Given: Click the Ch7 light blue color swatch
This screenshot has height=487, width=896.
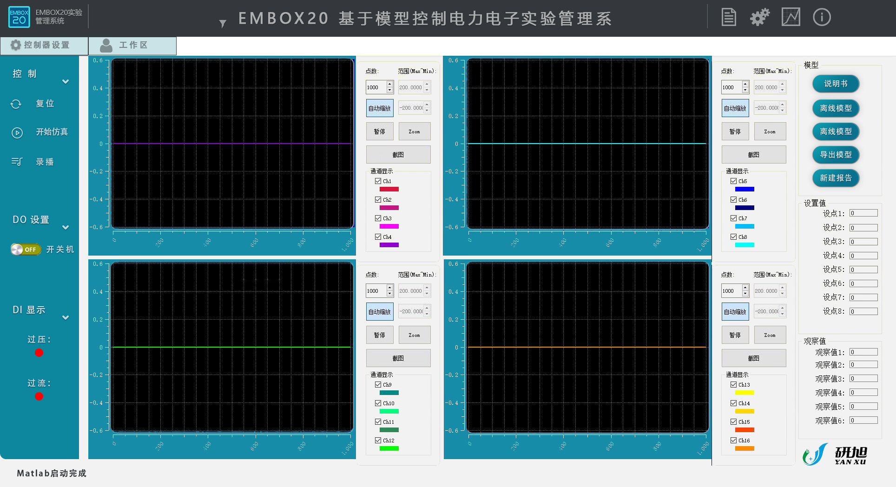Looking at the screenshot, I should (744, 226).
